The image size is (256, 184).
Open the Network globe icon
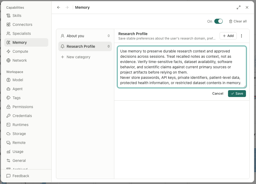(8, 60)
